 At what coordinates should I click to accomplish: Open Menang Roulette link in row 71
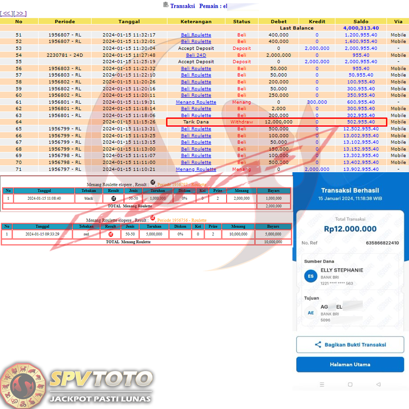point(196,169)
